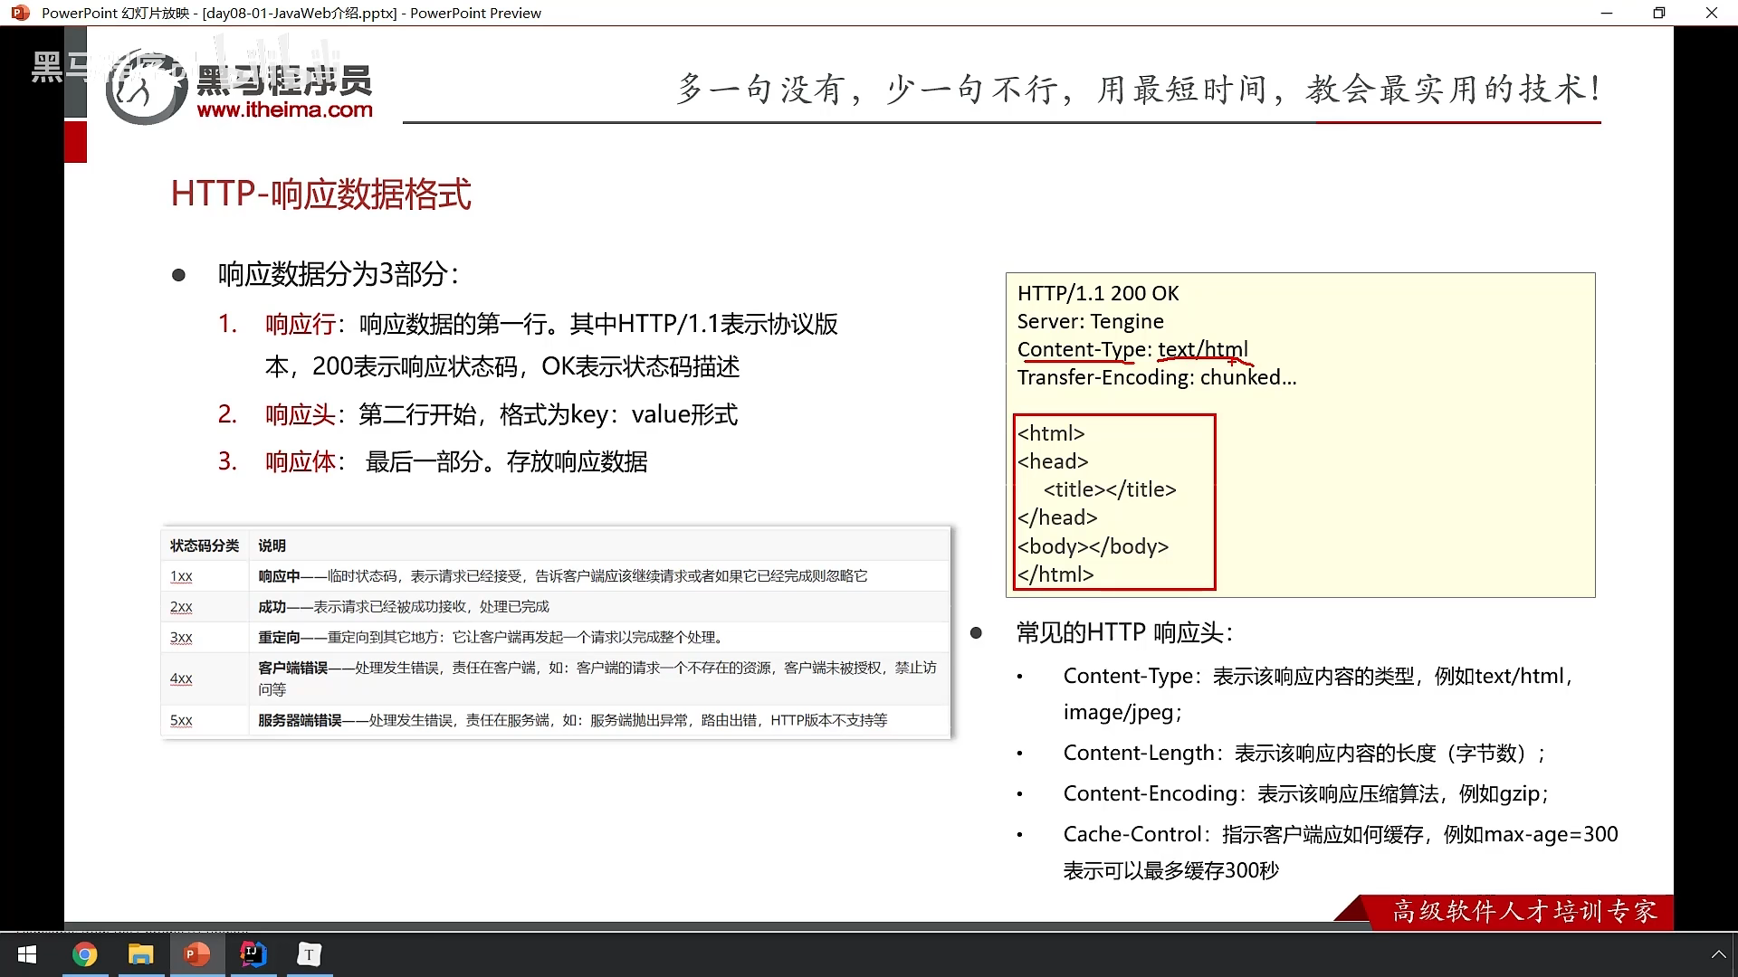Open the Typora taskbar icon
Image resolution: width=1738 pixels, height=977 pixels.
pyautogui.click(x=309, y=954)
